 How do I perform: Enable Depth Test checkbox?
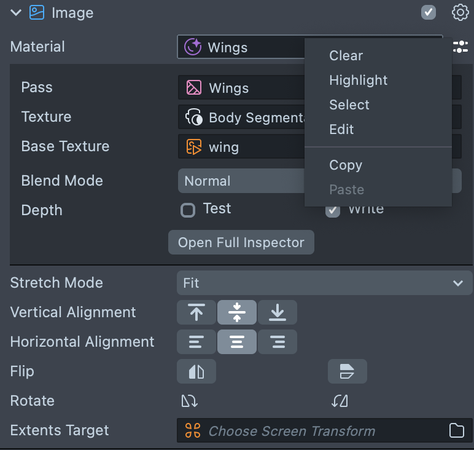[x=188, y=210]
